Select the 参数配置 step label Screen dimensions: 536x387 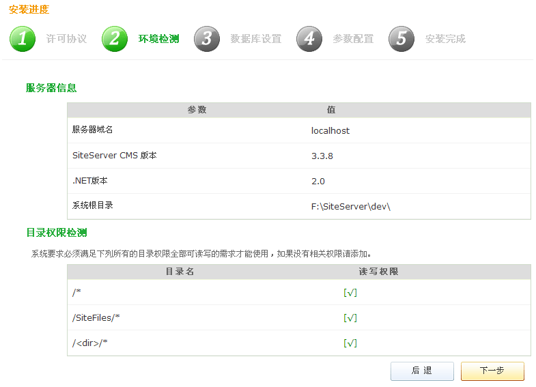click(353, 39)
